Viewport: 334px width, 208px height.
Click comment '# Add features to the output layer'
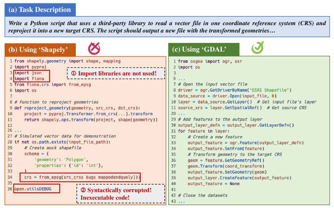[x=220, y=119]
